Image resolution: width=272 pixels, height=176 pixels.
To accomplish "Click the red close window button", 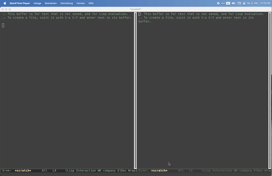I will click(3, 9).
